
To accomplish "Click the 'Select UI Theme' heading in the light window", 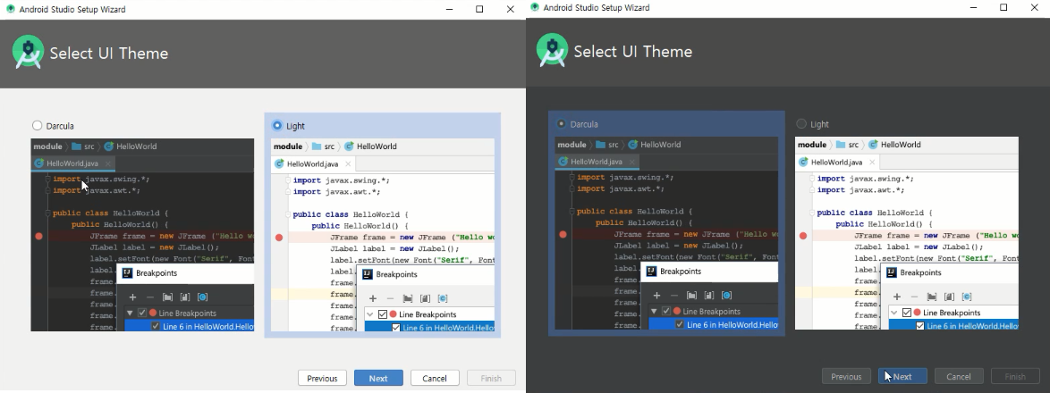I will pyautogui.click(x=109, y=54).
